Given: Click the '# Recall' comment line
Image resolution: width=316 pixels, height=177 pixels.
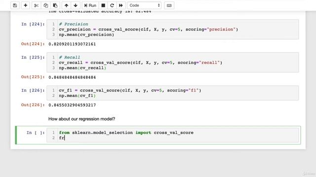Looking at the screenshot, I should (x=70, y=58).
